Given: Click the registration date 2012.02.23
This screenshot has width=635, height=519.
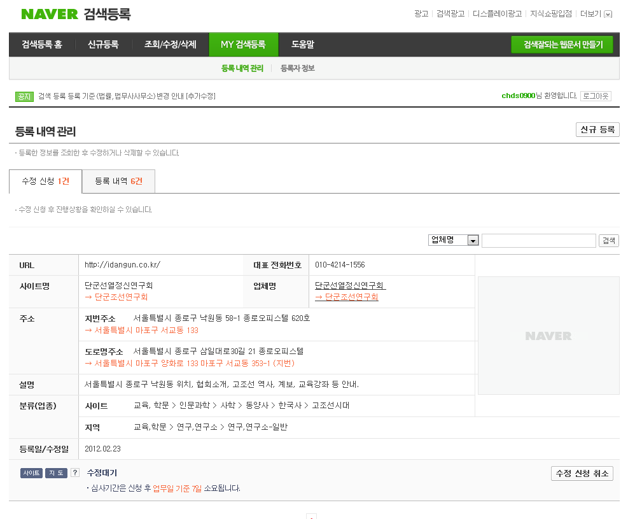Looking at the screenshot, I should pyautogui.click(x=102, y=449).
